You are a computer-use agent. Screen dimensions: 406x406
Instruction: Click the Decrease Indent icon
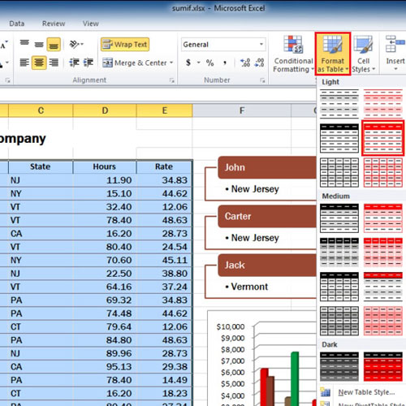[x=74, y=63]
